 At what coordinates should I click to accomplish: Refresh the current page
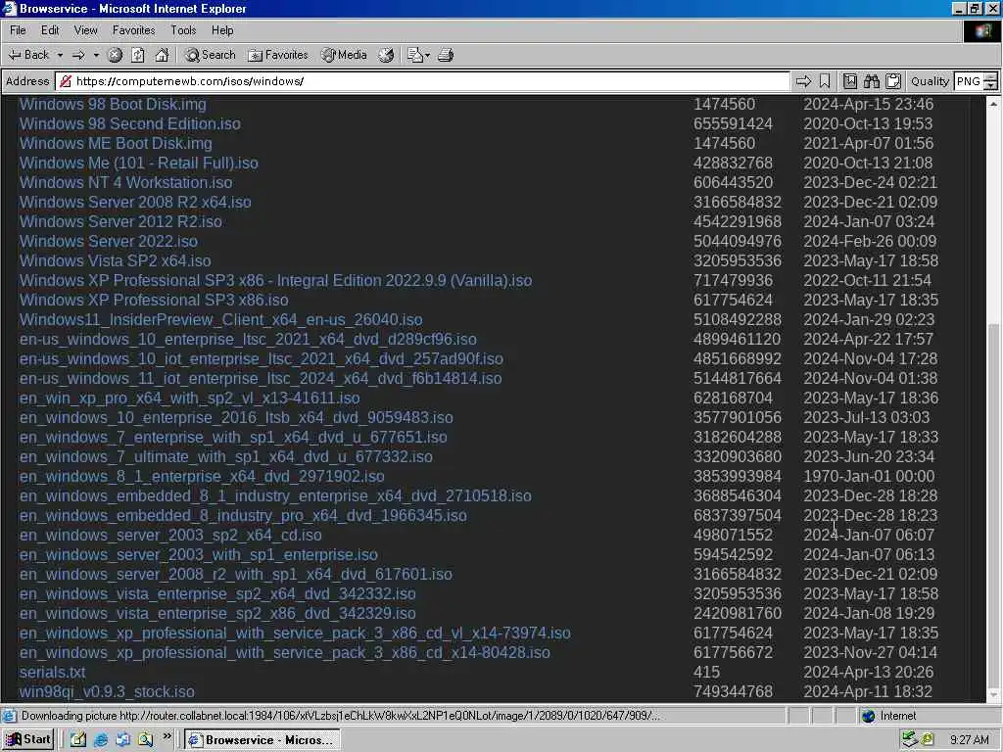click(x=138, y=55)
